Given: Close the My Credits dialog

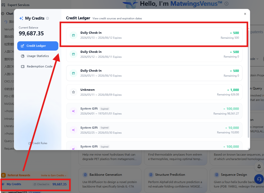Looking at the screenshot, I should coord(245,14).
